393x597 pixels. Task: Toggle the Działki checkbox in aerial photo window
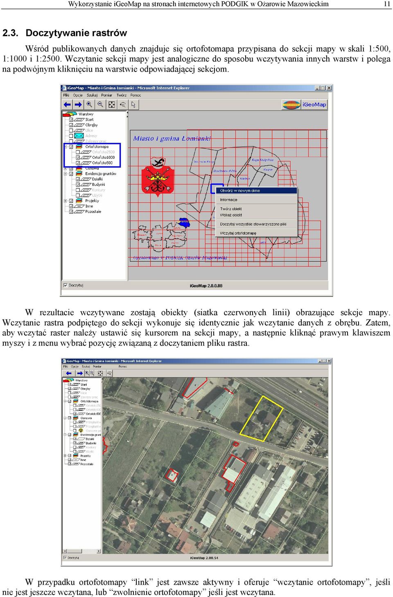(x=75, y=439)
